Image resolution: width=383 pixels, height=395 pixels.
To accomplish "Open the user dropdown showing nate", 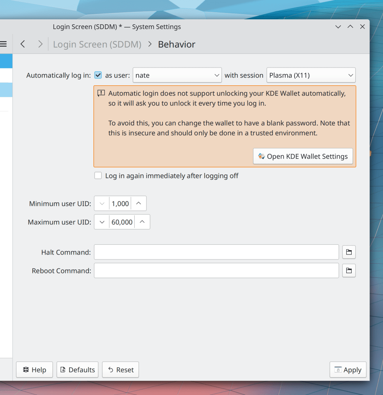I will (x=177, y=75).
